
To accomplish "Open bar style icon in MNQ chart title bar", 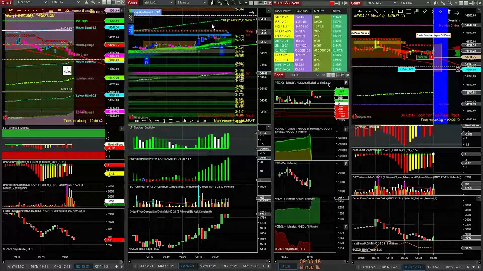I will point(436,3).
